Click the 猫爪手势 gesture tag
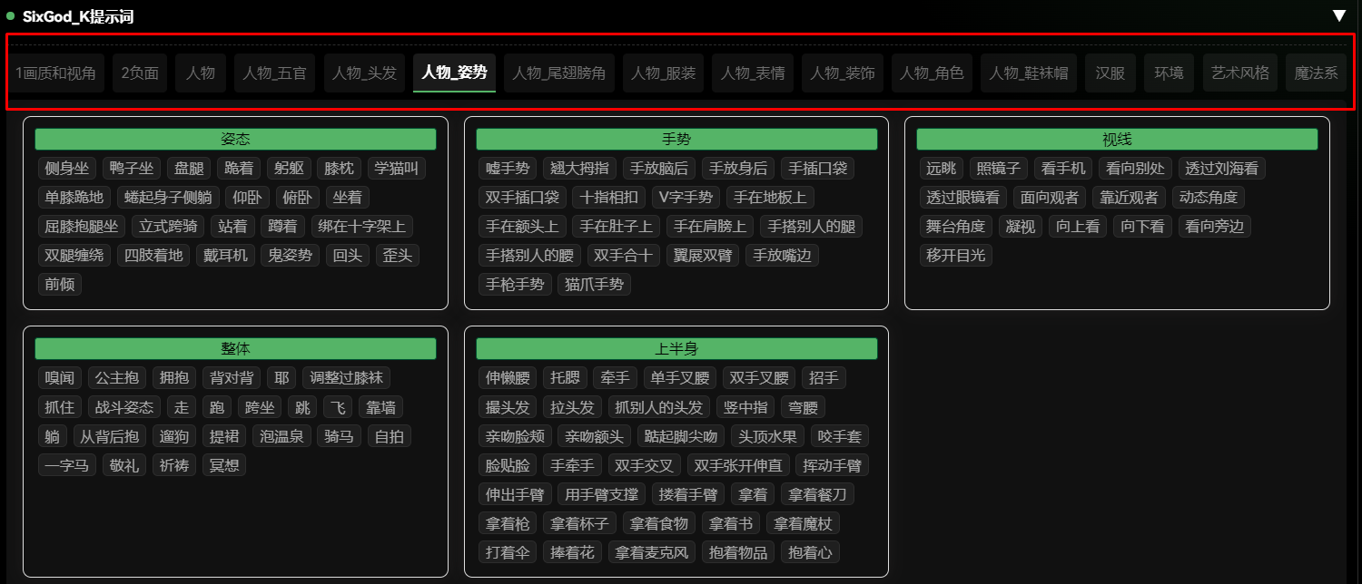 click(594, 284)
